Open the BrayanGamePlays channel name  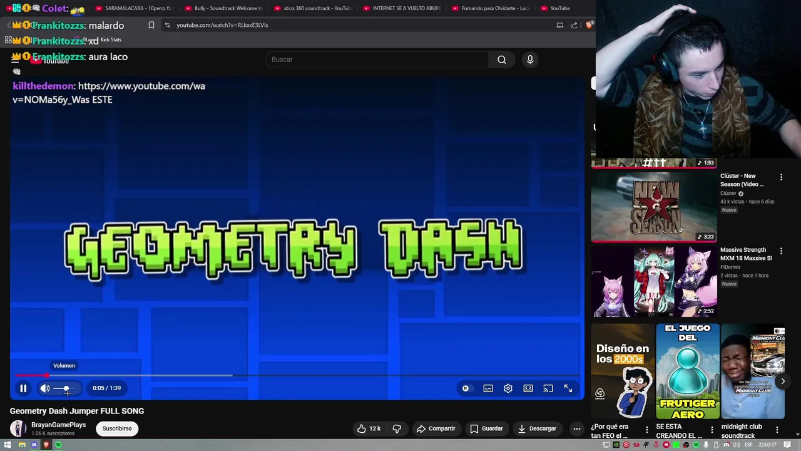(58, 425)
